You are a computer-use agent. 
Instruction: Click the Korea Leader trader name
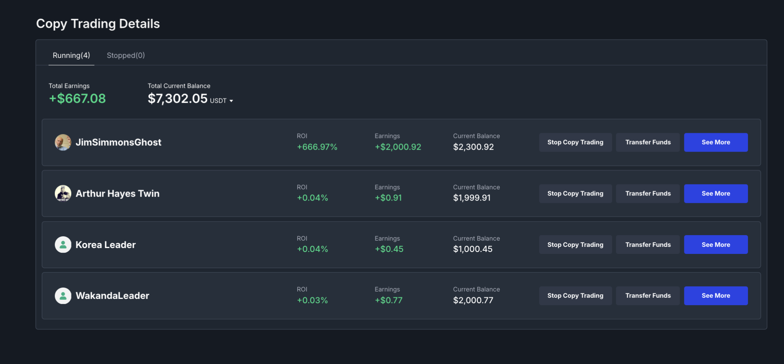point(106,245)
